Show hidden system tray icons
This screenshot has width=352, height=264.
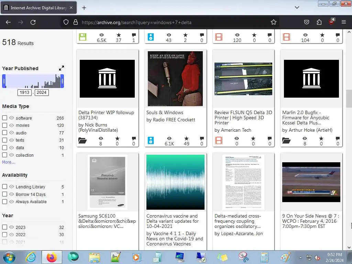tap(300, 257)
